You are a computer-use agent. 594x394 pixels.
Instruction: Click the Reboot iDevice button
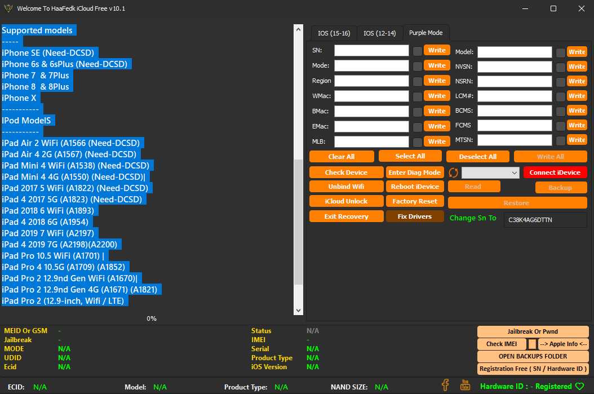(x=414, y=187)
